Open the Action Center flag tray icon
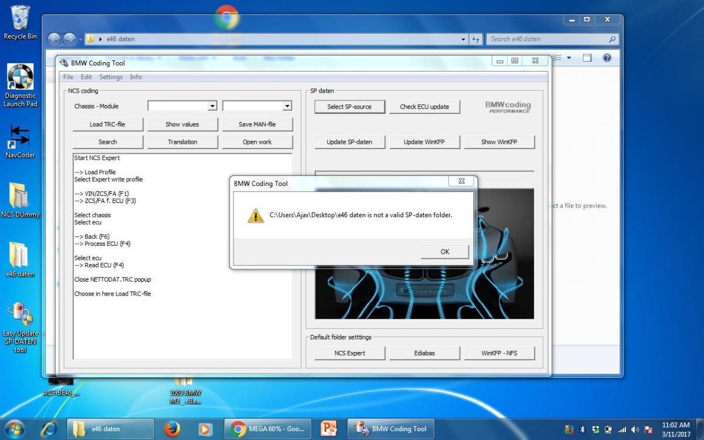704x440 pixels. (649, 429)
